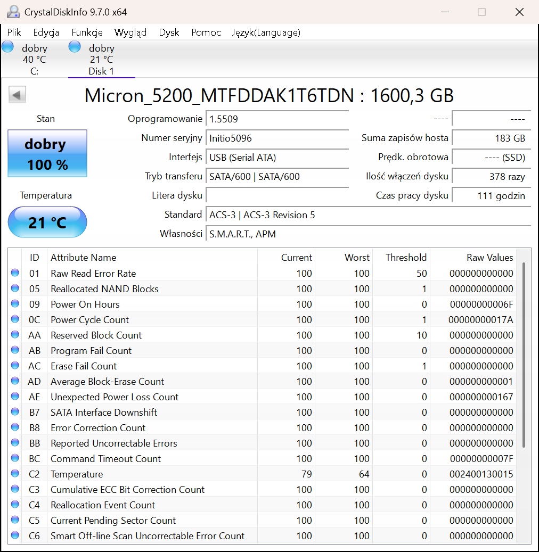
Task: Open the Funkcje menu
Action: click(87, 32)
